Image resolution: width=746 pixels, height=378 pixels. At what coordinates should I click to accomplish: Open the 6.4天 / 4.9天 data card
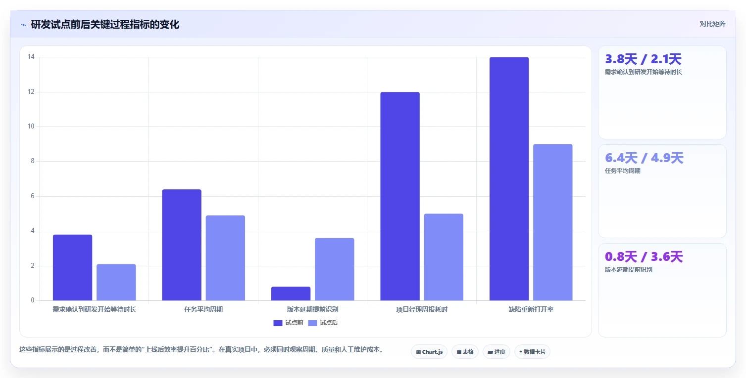pos(662,191)
